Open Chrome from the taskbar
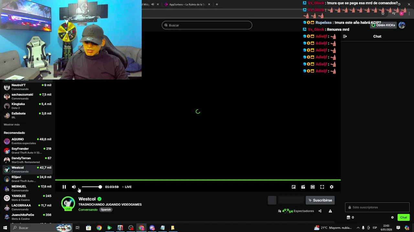 tap(99, 228)
